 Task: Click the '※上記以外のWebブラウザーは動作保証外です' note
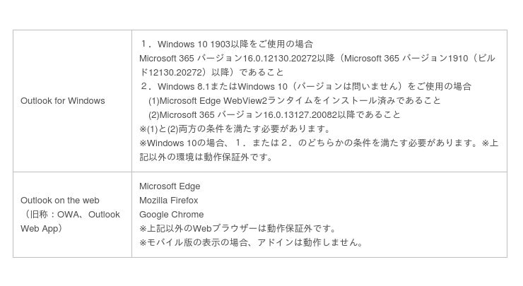coord(237,229)
